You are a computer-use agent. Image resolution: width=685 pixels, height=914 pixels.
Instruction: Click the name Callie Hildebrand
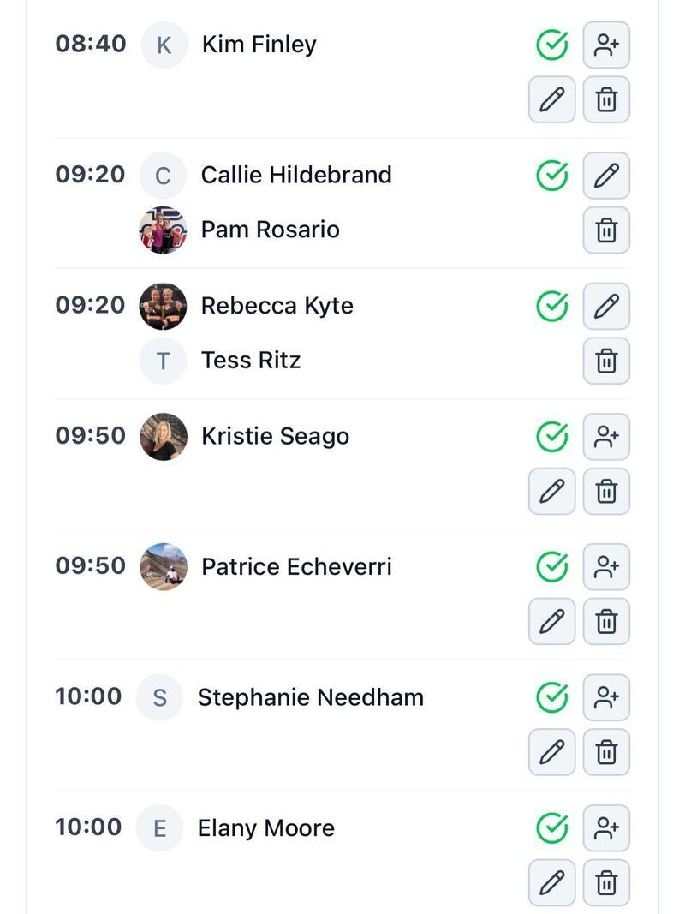[x=296, y=175]
